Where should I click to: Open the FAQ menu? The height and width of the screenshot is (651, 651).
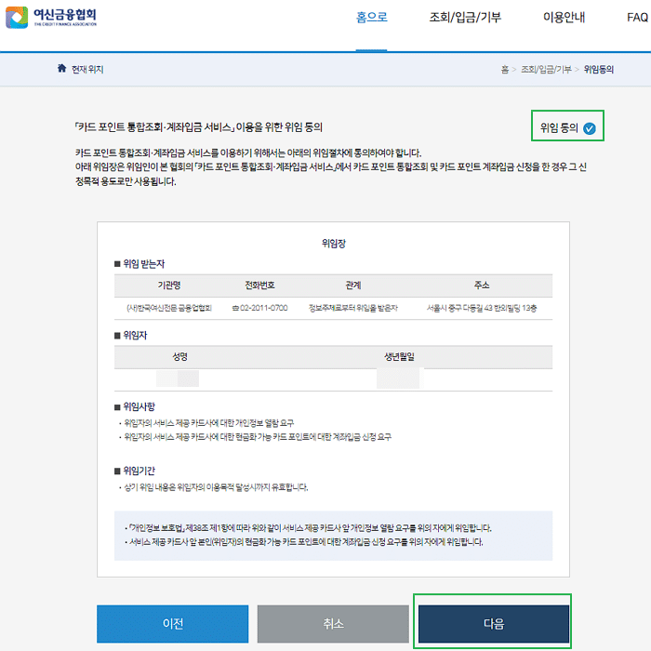click(x=637, y=17)
